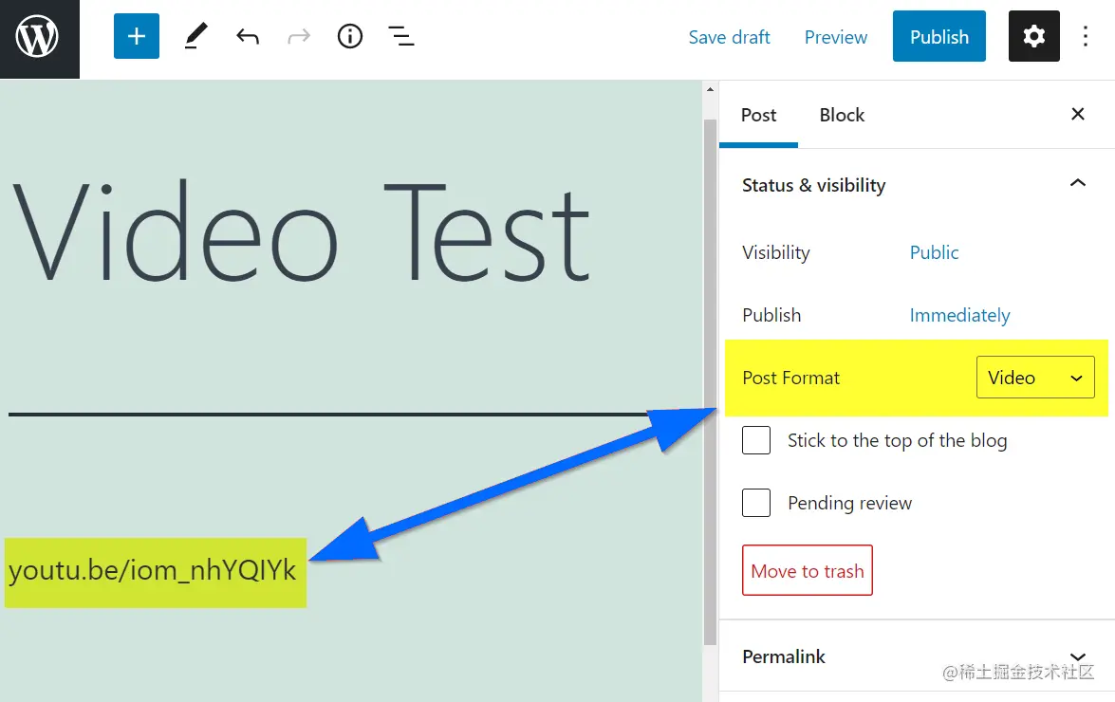The height and width of the screenshot is (702, 1115).
Task: Click the Publish button
Action: click(938, 36)
